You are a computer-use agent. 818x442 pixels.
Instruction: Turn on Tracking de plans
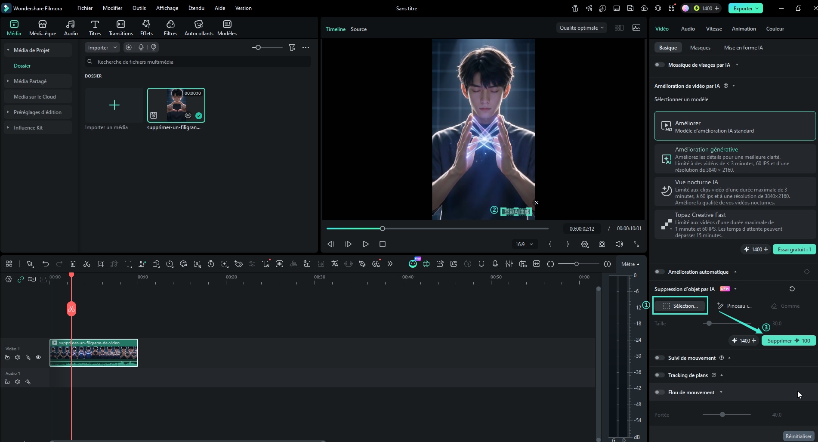[659, 375]
